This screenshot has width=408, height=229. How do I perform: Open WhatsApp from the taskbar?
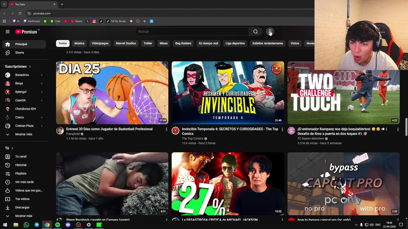coord(26,225)
